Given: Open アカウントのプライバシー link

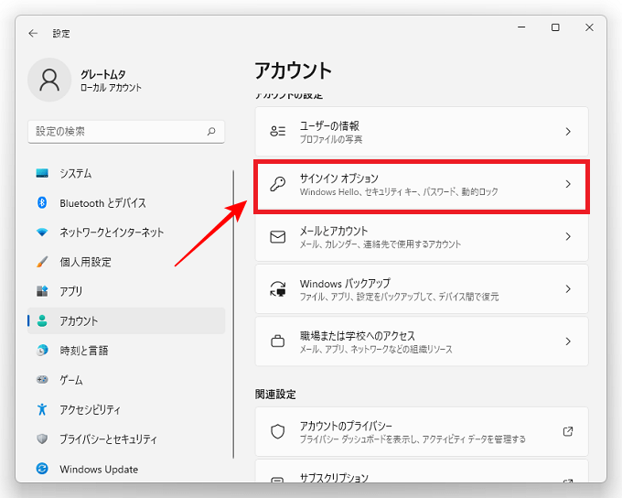Looking at the screenshot, I should coord(422,431).
